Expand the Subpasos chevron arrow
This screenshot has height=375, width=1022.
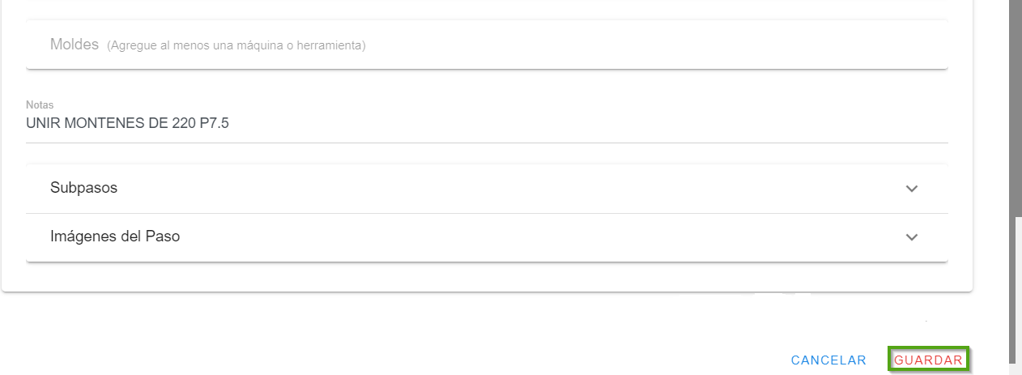[912, 189]
